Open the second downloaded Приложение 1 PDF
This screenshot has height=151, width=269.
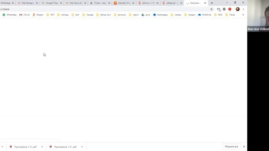(63, 147)
